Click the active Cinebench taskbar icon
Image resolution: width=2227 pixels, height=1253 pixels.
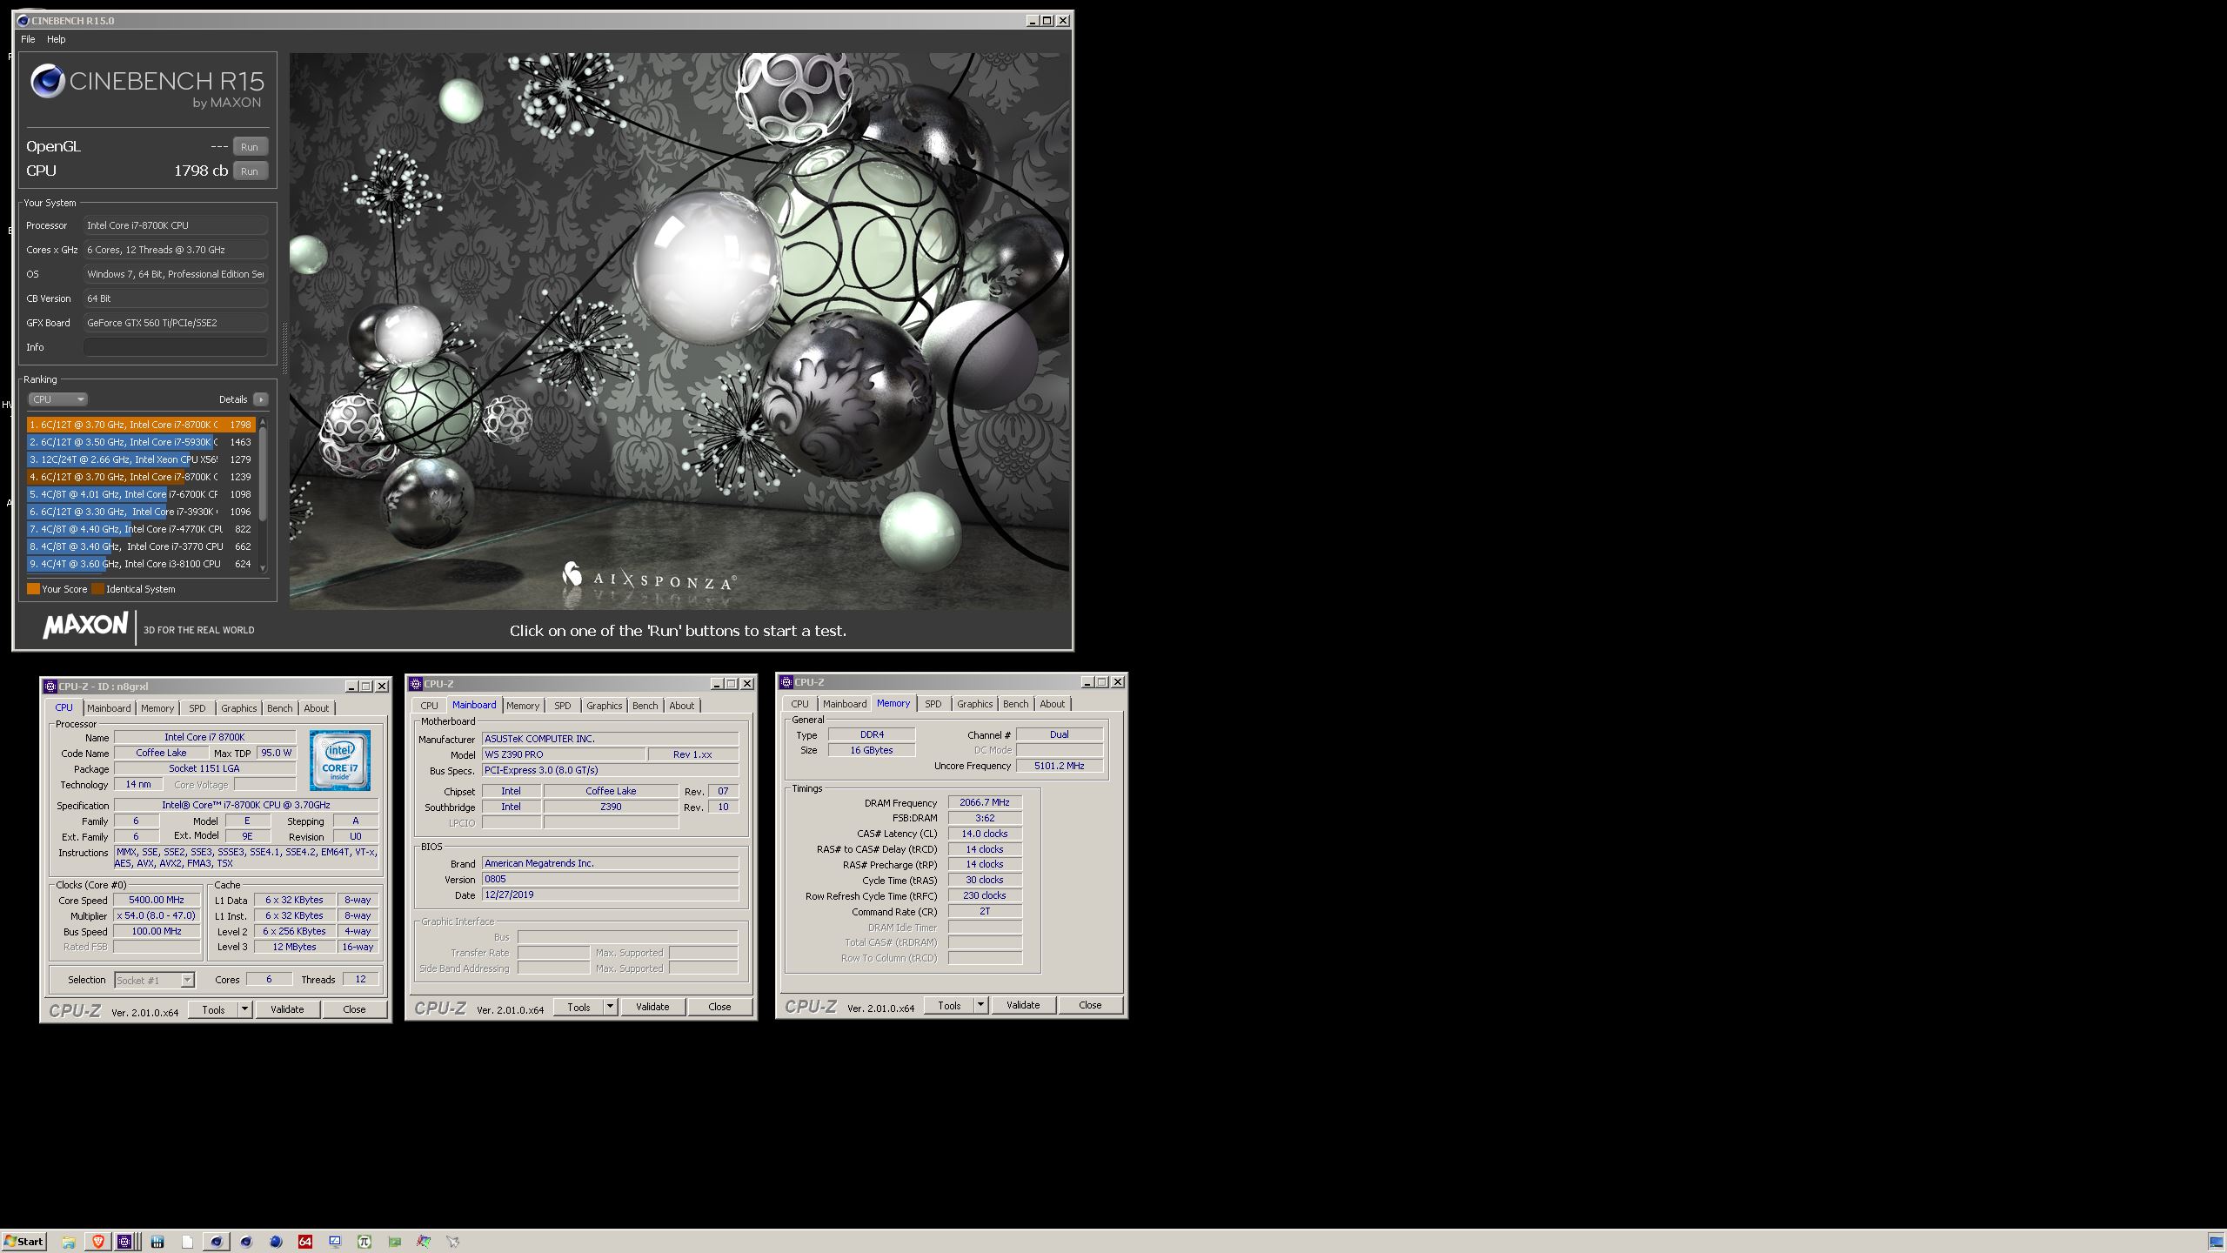click(x=216, y=1242)
